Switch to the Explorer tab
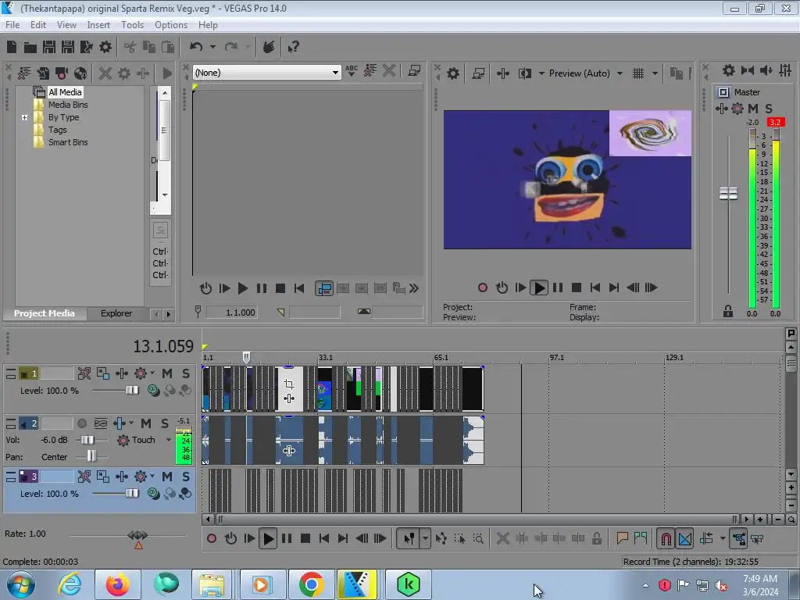The height and width of the screenshot is (600, 800). tap(116, 313)
